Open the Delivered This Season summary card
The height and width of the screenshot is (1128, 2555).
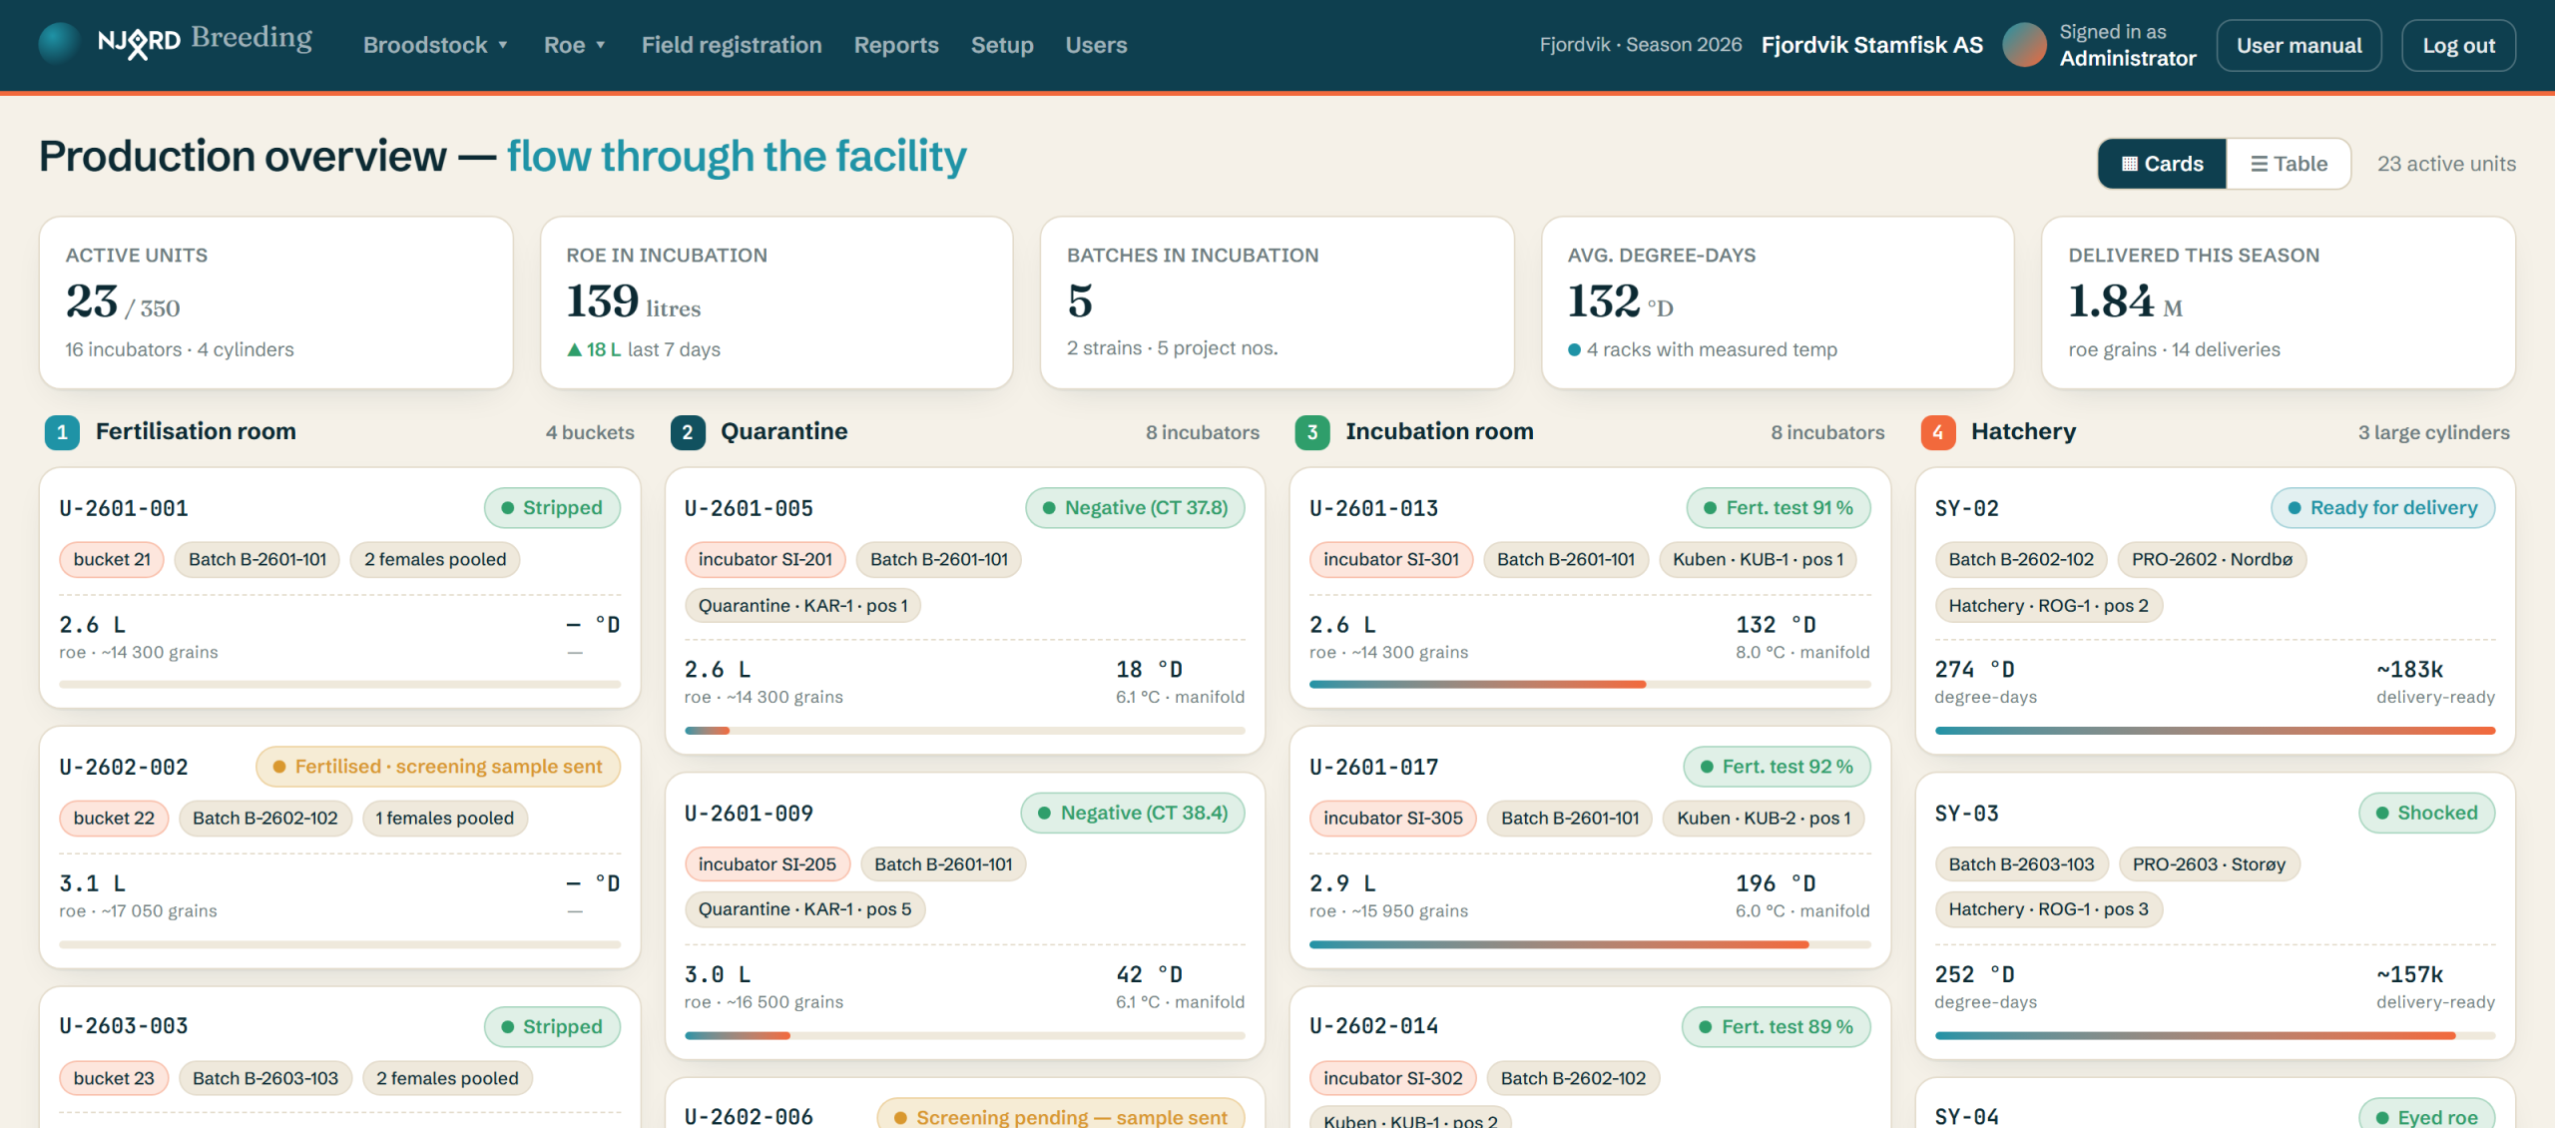[2279, 302]
